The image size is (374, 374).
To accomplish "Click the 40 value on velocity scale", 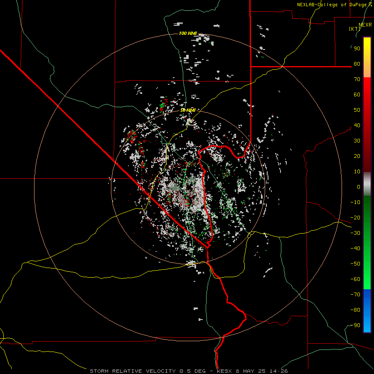I will tap(357, 125).
